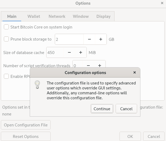Select the Display tab

pos(104,16)
